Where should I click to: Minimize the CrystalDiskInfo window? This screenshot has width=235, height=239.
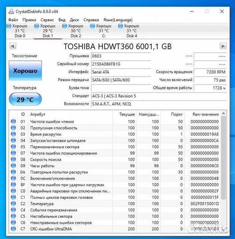click(x=192, y=12)
